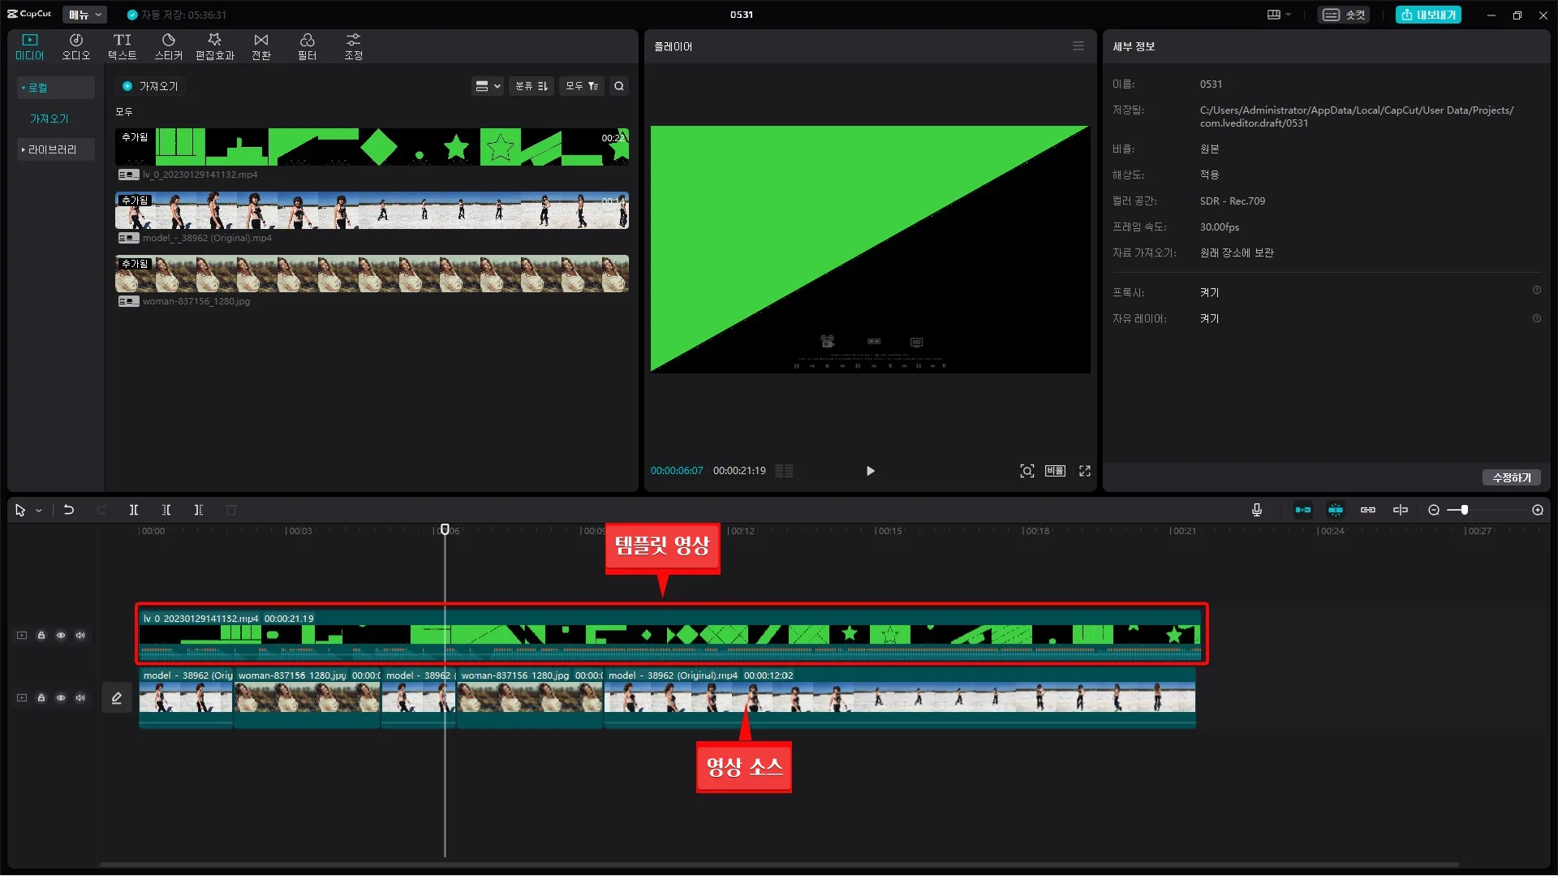
Task: Zoom out timeline with minus magnifier
Action: tap(1434, 510)
